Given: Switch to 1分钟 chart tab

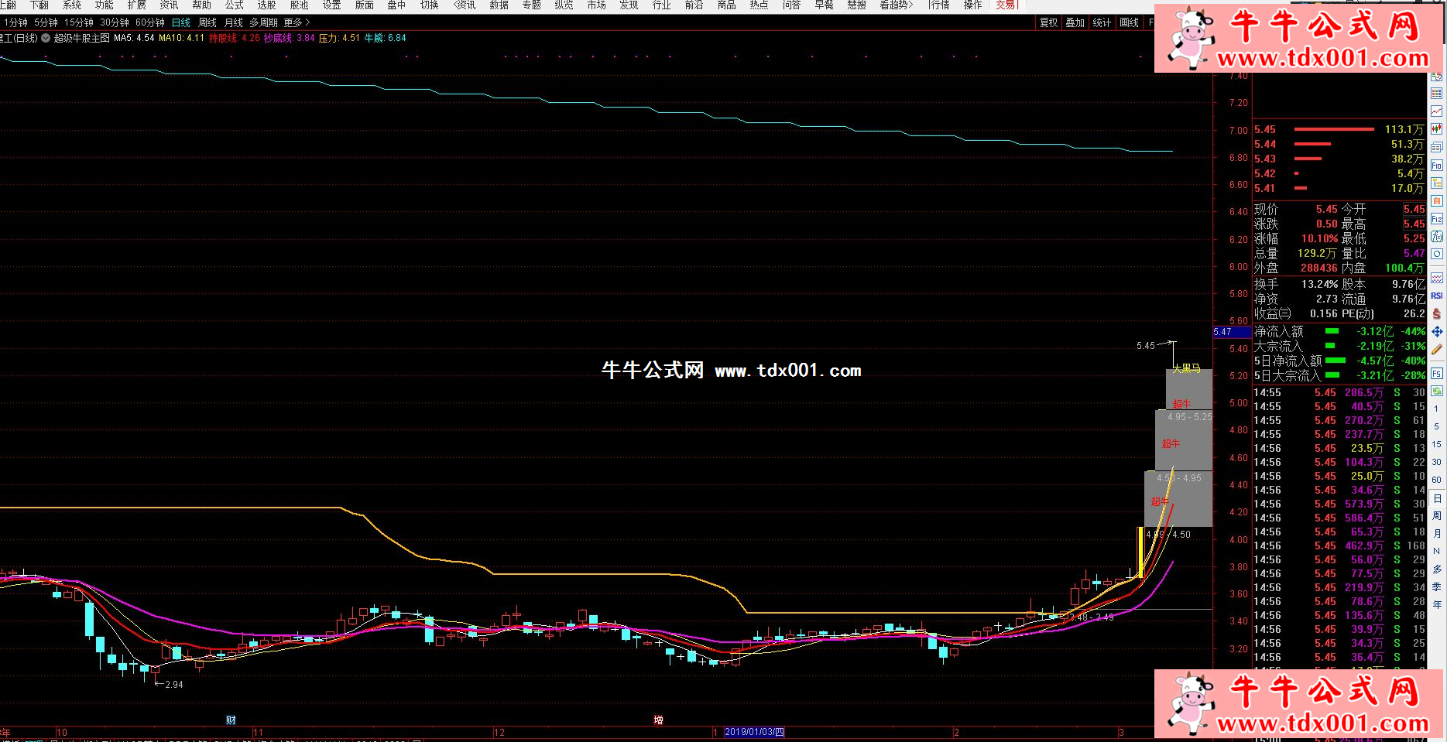Looking at the screenshot, I should click(15, 22).
